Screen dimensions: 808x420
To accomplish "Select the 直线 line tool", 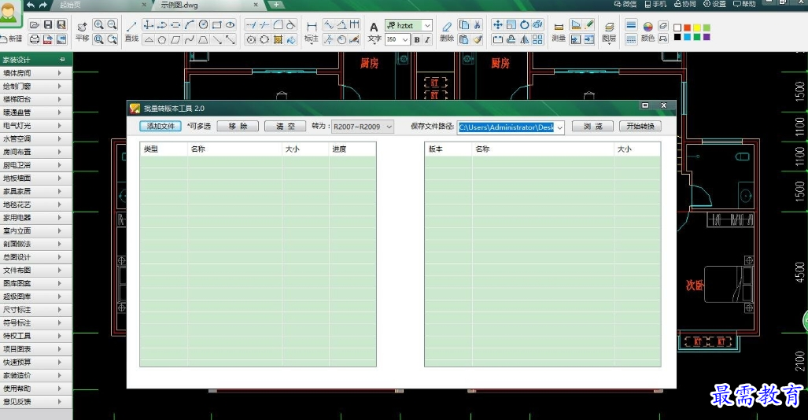I will click(x=131, y=31).
